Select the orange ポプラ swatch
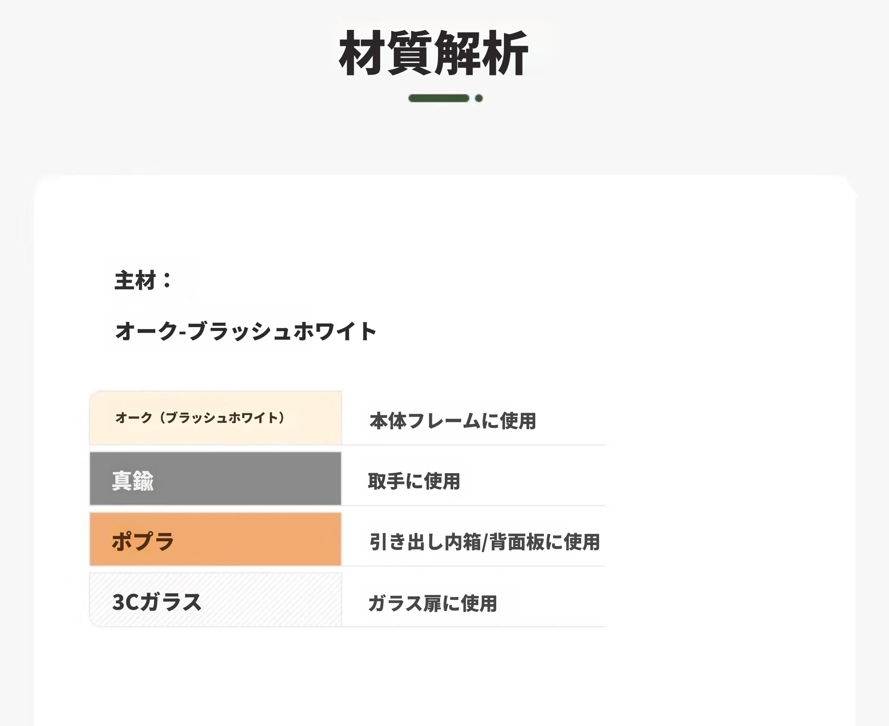Image resolution: width=889 pixels, height=726 pixels. click(215, 539)
